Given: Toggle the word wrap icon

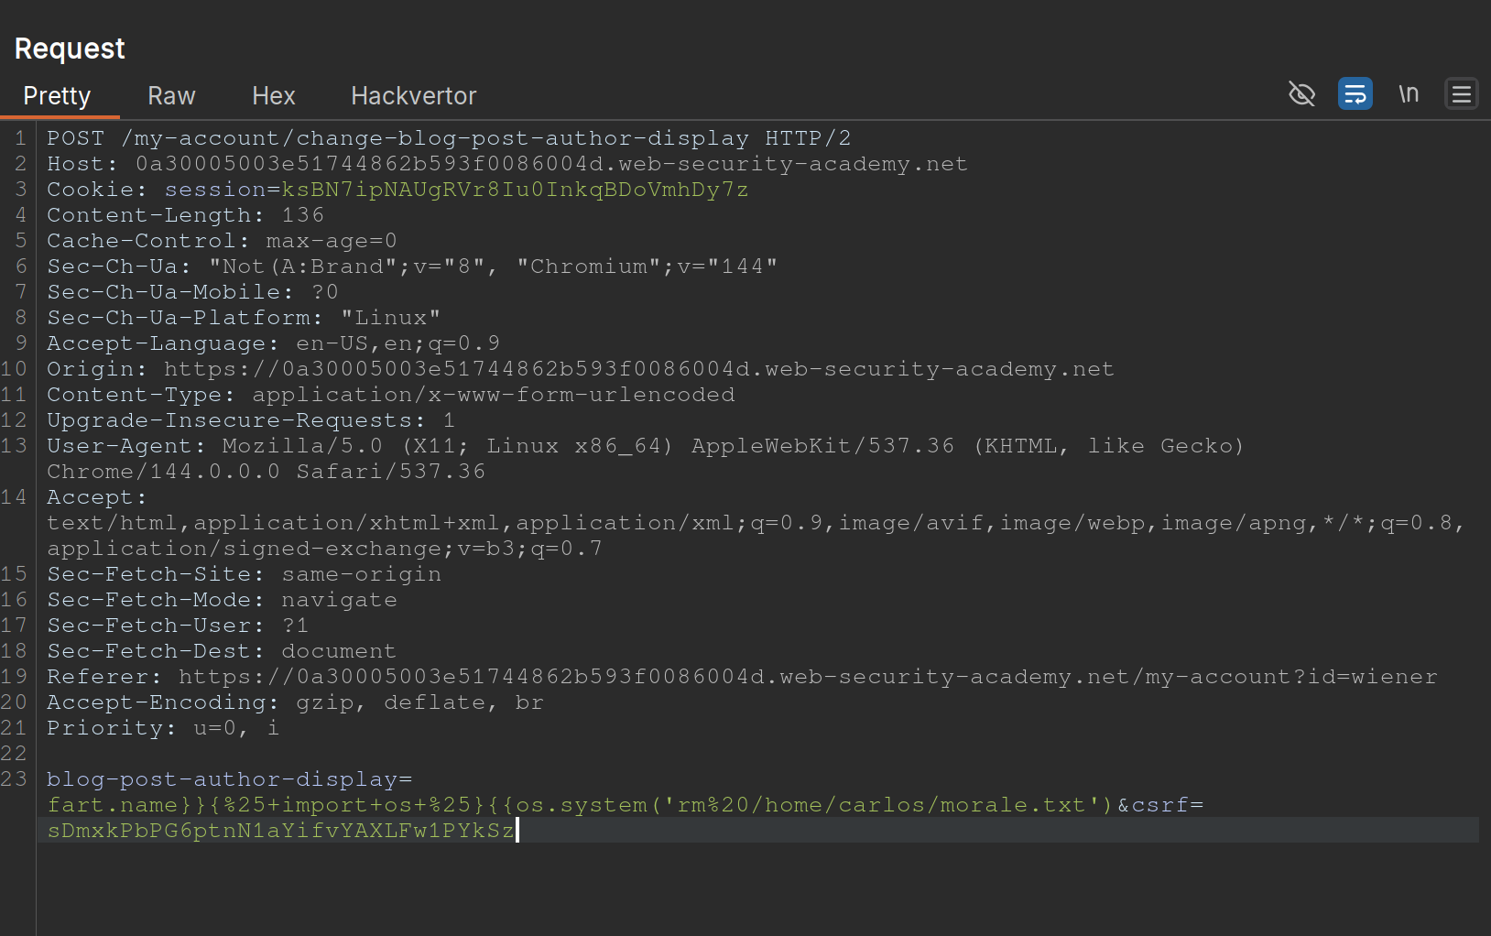Looking at the screenshot, I should point(1355,94).
